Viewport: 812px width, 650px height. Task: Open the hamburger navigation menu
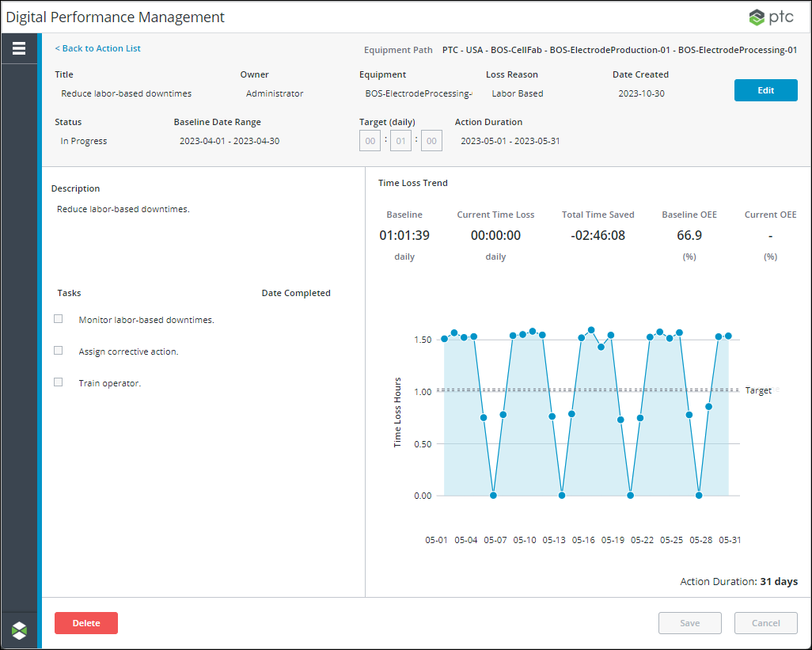click(19, 48)
